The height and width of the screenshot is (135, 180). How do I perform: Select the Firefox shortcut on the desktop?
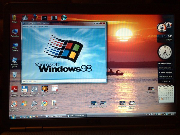pos(34,18)
